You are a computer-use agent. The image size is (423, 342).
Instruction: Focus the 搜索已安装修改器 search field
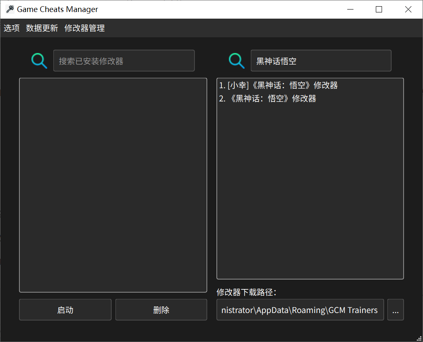point(124,61)
